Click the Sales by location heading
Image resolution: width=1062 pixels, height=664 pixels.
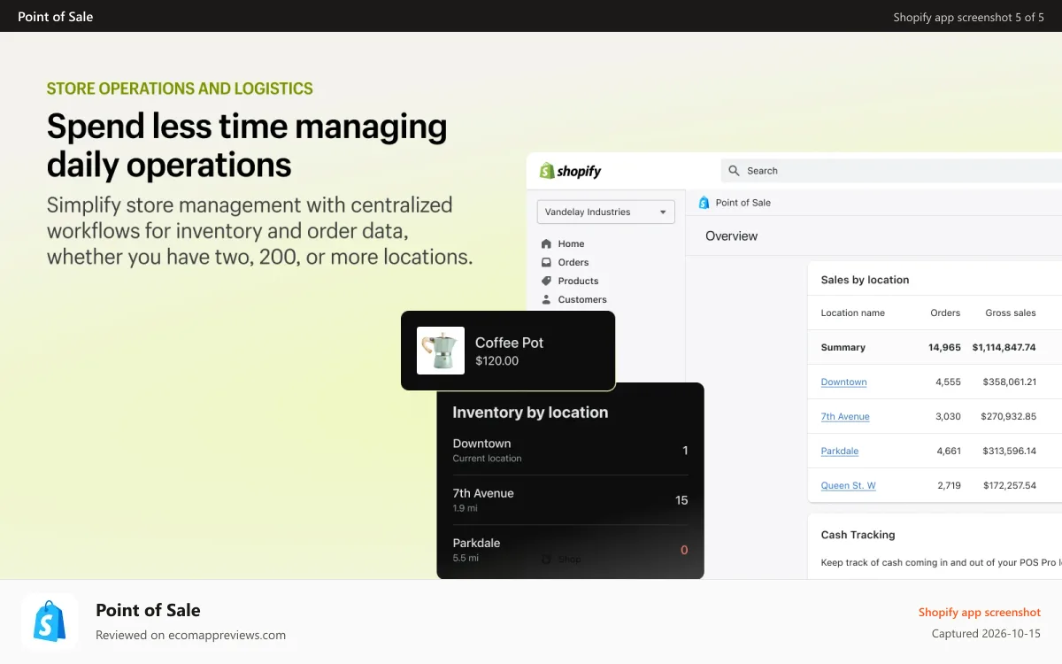(x=865, y=280)
